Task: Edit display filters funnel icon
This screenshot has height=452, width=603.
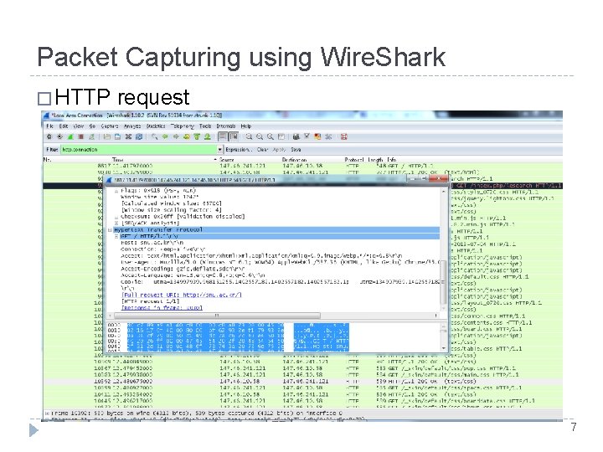Action: pos(307,136)
